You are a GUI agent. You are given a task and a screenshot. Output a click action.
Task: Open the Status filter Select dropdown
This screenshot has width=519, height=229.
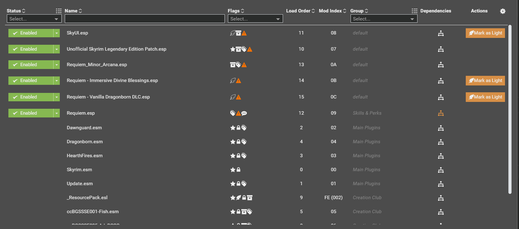(34, 19)
